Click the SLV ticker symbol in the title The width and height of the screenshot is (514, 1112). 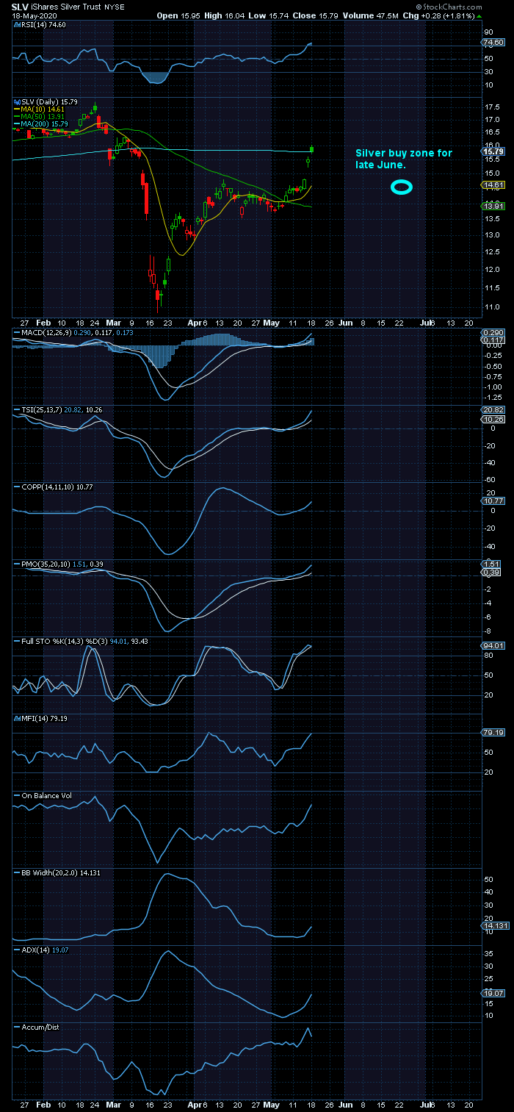[x=20, y=7]
